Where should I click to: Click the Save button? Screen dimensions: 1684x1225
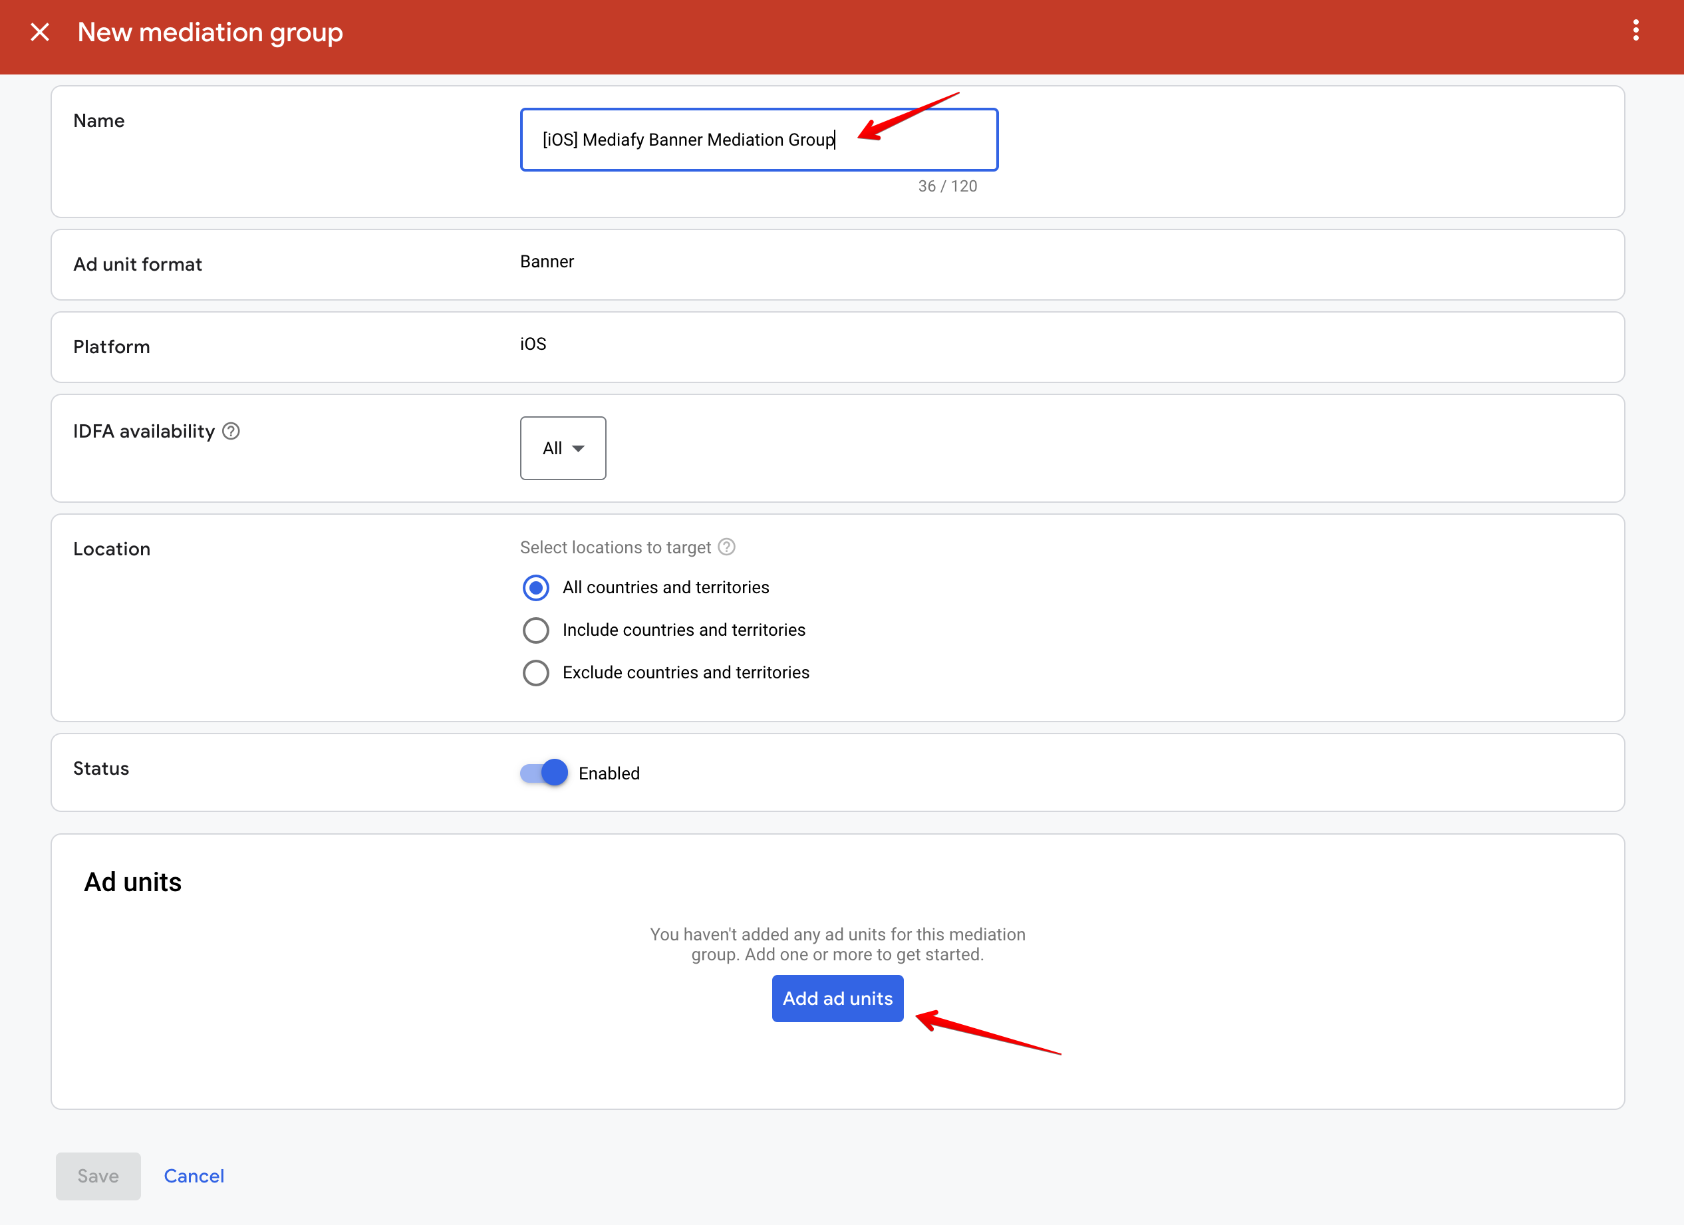pos(98,1176)
